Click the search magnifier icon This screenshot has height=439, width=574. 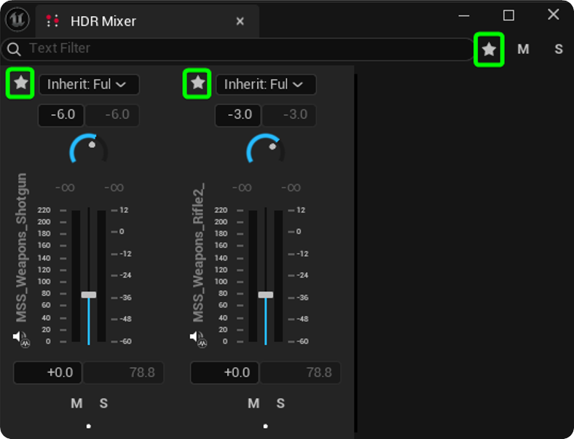(14, 49)
